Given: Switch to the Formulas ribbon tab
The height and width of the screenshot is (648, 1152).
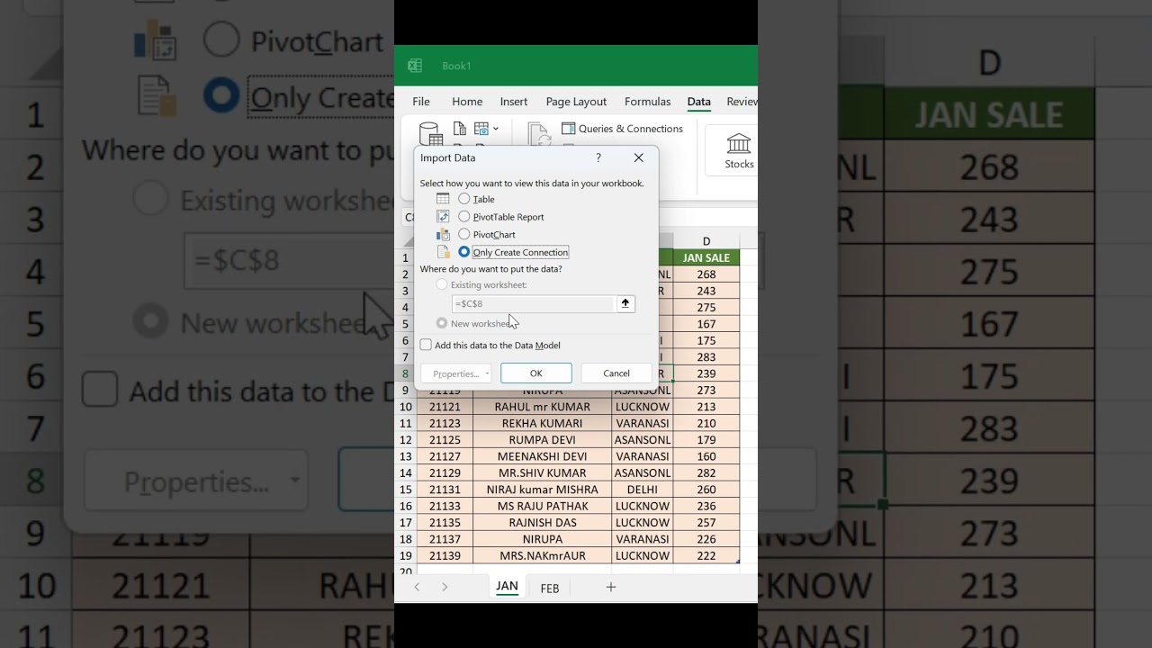Looking at the screenshot, I should point(647,102).
